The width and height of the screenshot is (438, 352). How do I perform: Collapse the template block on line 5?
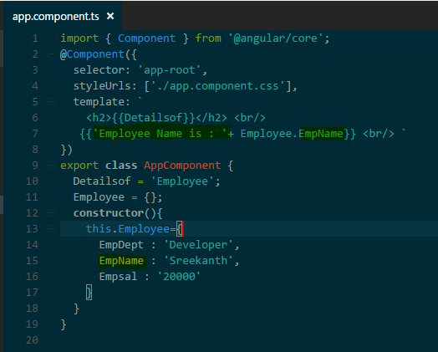tap(51, 101)
